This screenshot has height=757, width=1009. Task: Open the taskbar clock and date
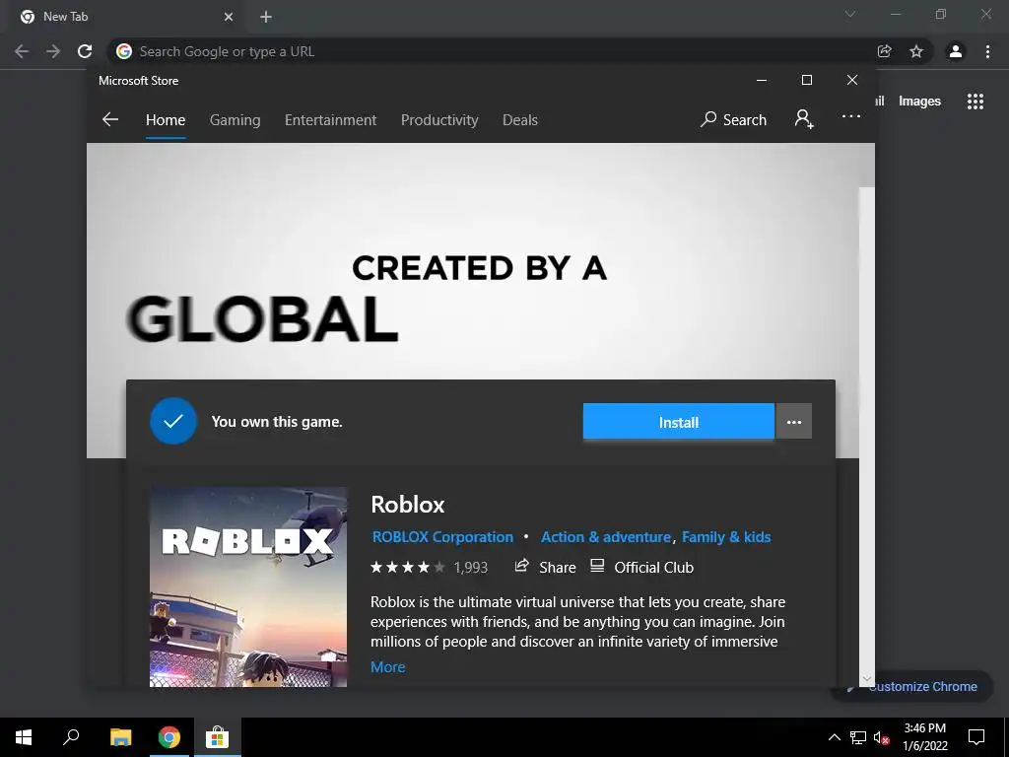point(924,737)
